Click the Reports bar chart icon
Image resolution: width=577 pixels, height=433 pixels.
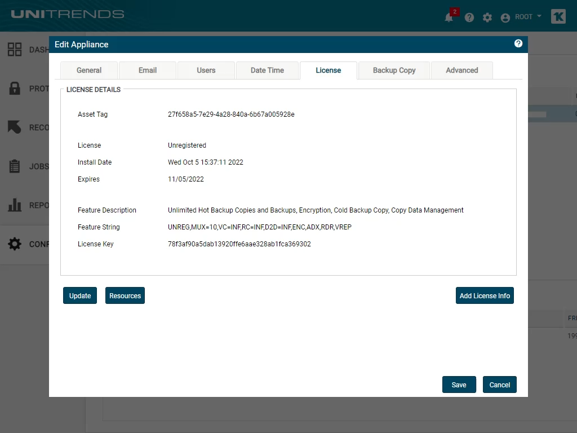[x=15, y=205]
